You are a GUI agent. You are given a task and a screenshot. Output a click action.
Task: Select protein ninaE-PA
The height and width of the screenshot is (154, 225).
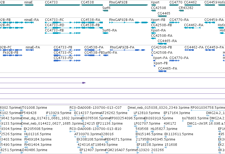30,50
